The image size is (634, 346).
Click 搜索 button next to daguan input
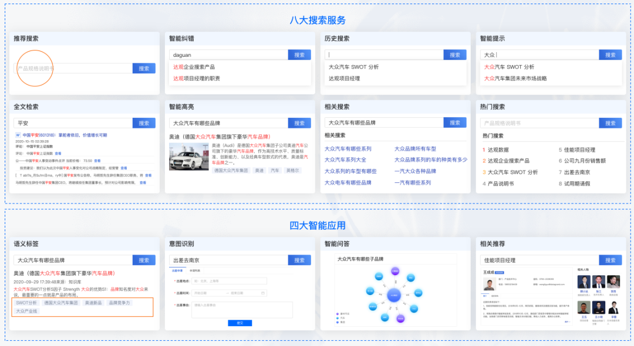(x=299, y=55)
